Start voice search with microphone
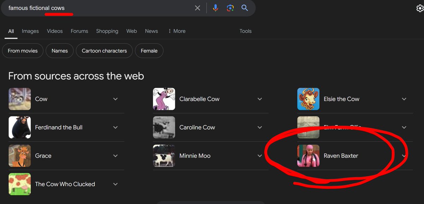 (x=216, y=8)
